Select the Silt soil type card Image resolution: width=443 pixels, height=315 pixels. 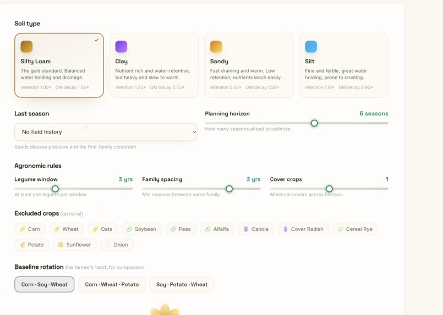point(343,65)
